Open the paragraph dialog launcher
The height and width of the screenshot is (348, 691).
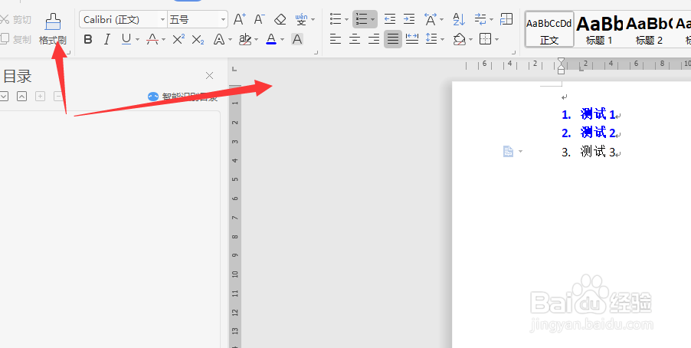coord(513,53)
